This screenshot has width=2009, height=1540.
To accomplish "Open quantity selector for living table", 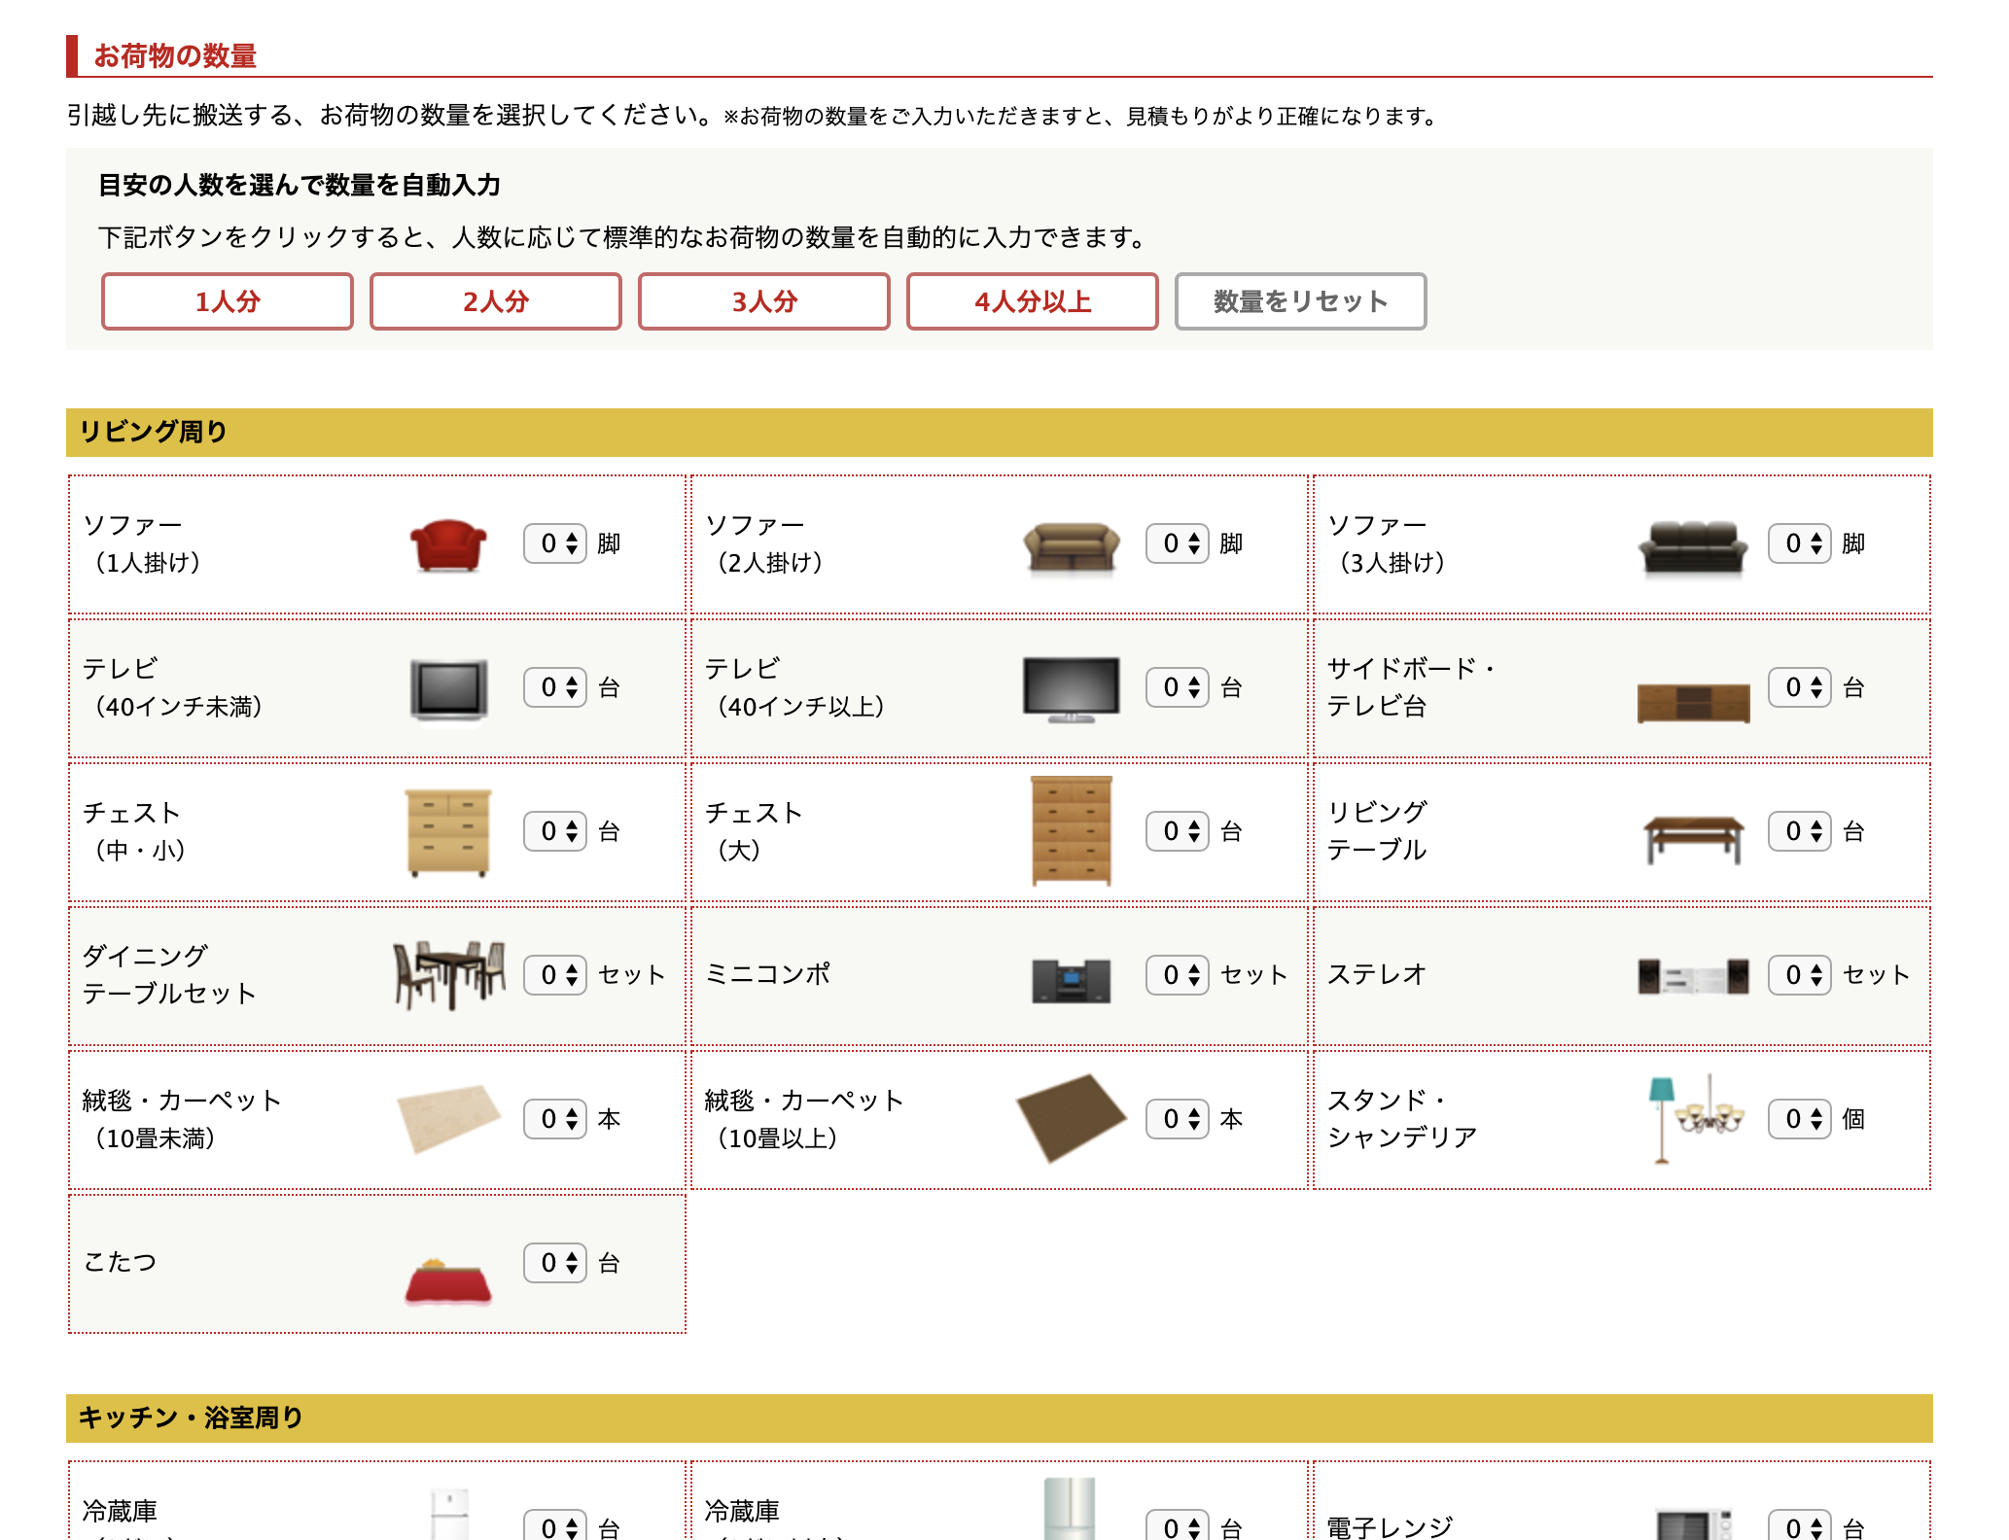I will point(1800,831).
